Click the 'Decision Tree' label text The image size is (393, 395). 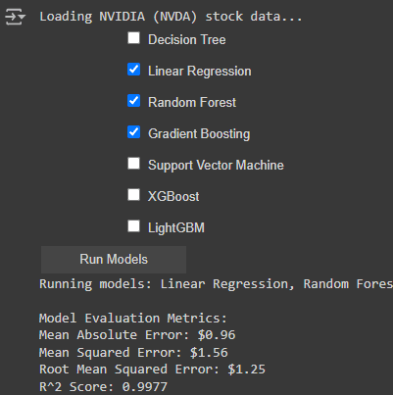187,39
